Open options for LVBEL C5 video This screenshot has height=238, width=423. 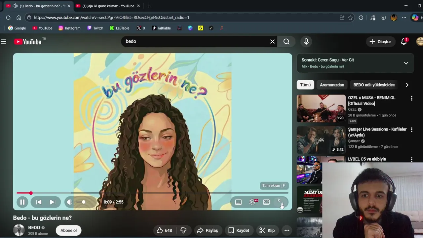(412, 160)
